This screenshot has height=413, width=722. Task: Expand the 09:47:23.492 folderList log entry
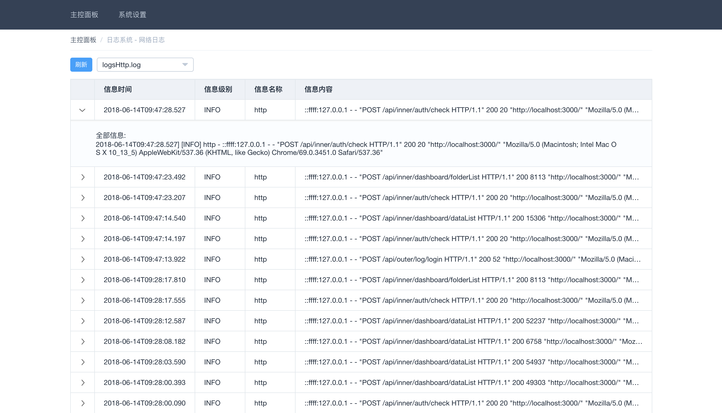pyautogui.click(x=83, y=177)
